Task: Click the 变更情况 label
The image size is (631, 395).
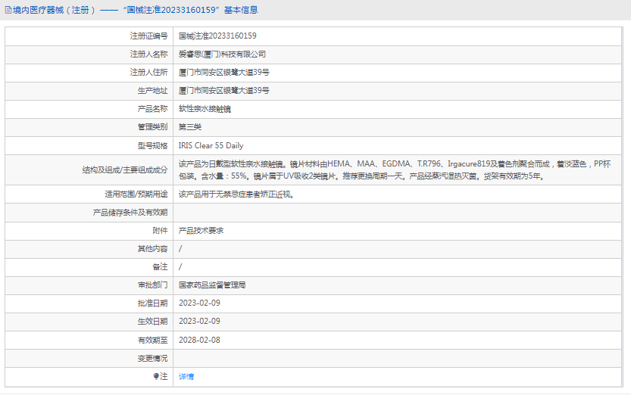Action: coord(152,358)
